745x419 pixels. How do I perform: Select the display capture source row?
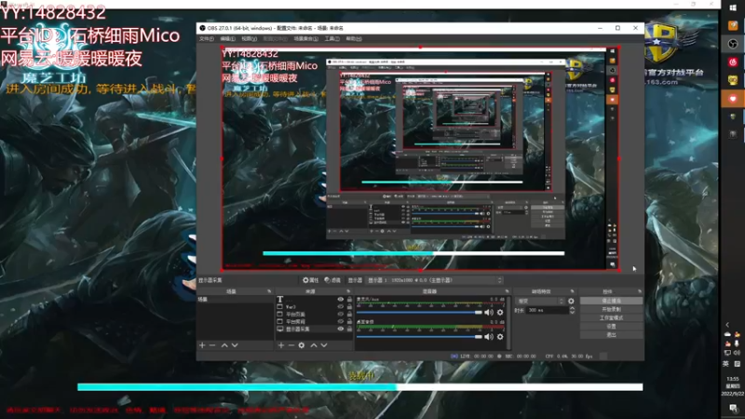pyautogui.click(x=314, y=329)
